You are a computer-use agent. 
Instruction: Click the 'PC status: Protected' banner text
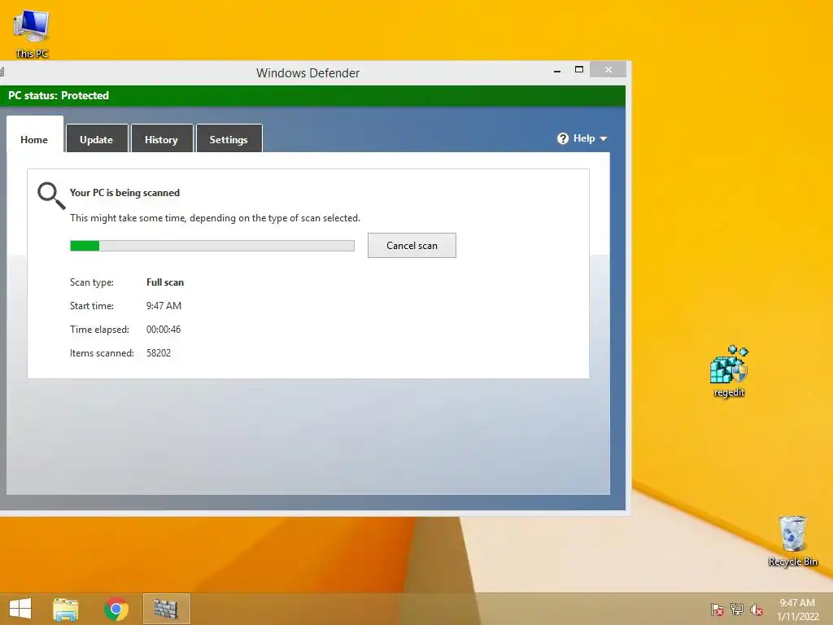click(59, 96)
